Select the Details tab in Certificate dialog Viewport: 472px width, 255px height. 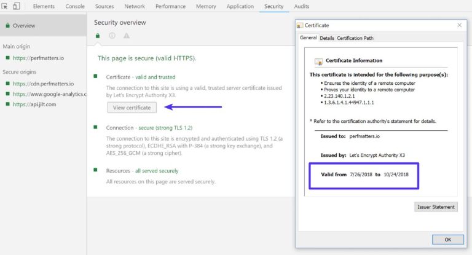point(327,38)
